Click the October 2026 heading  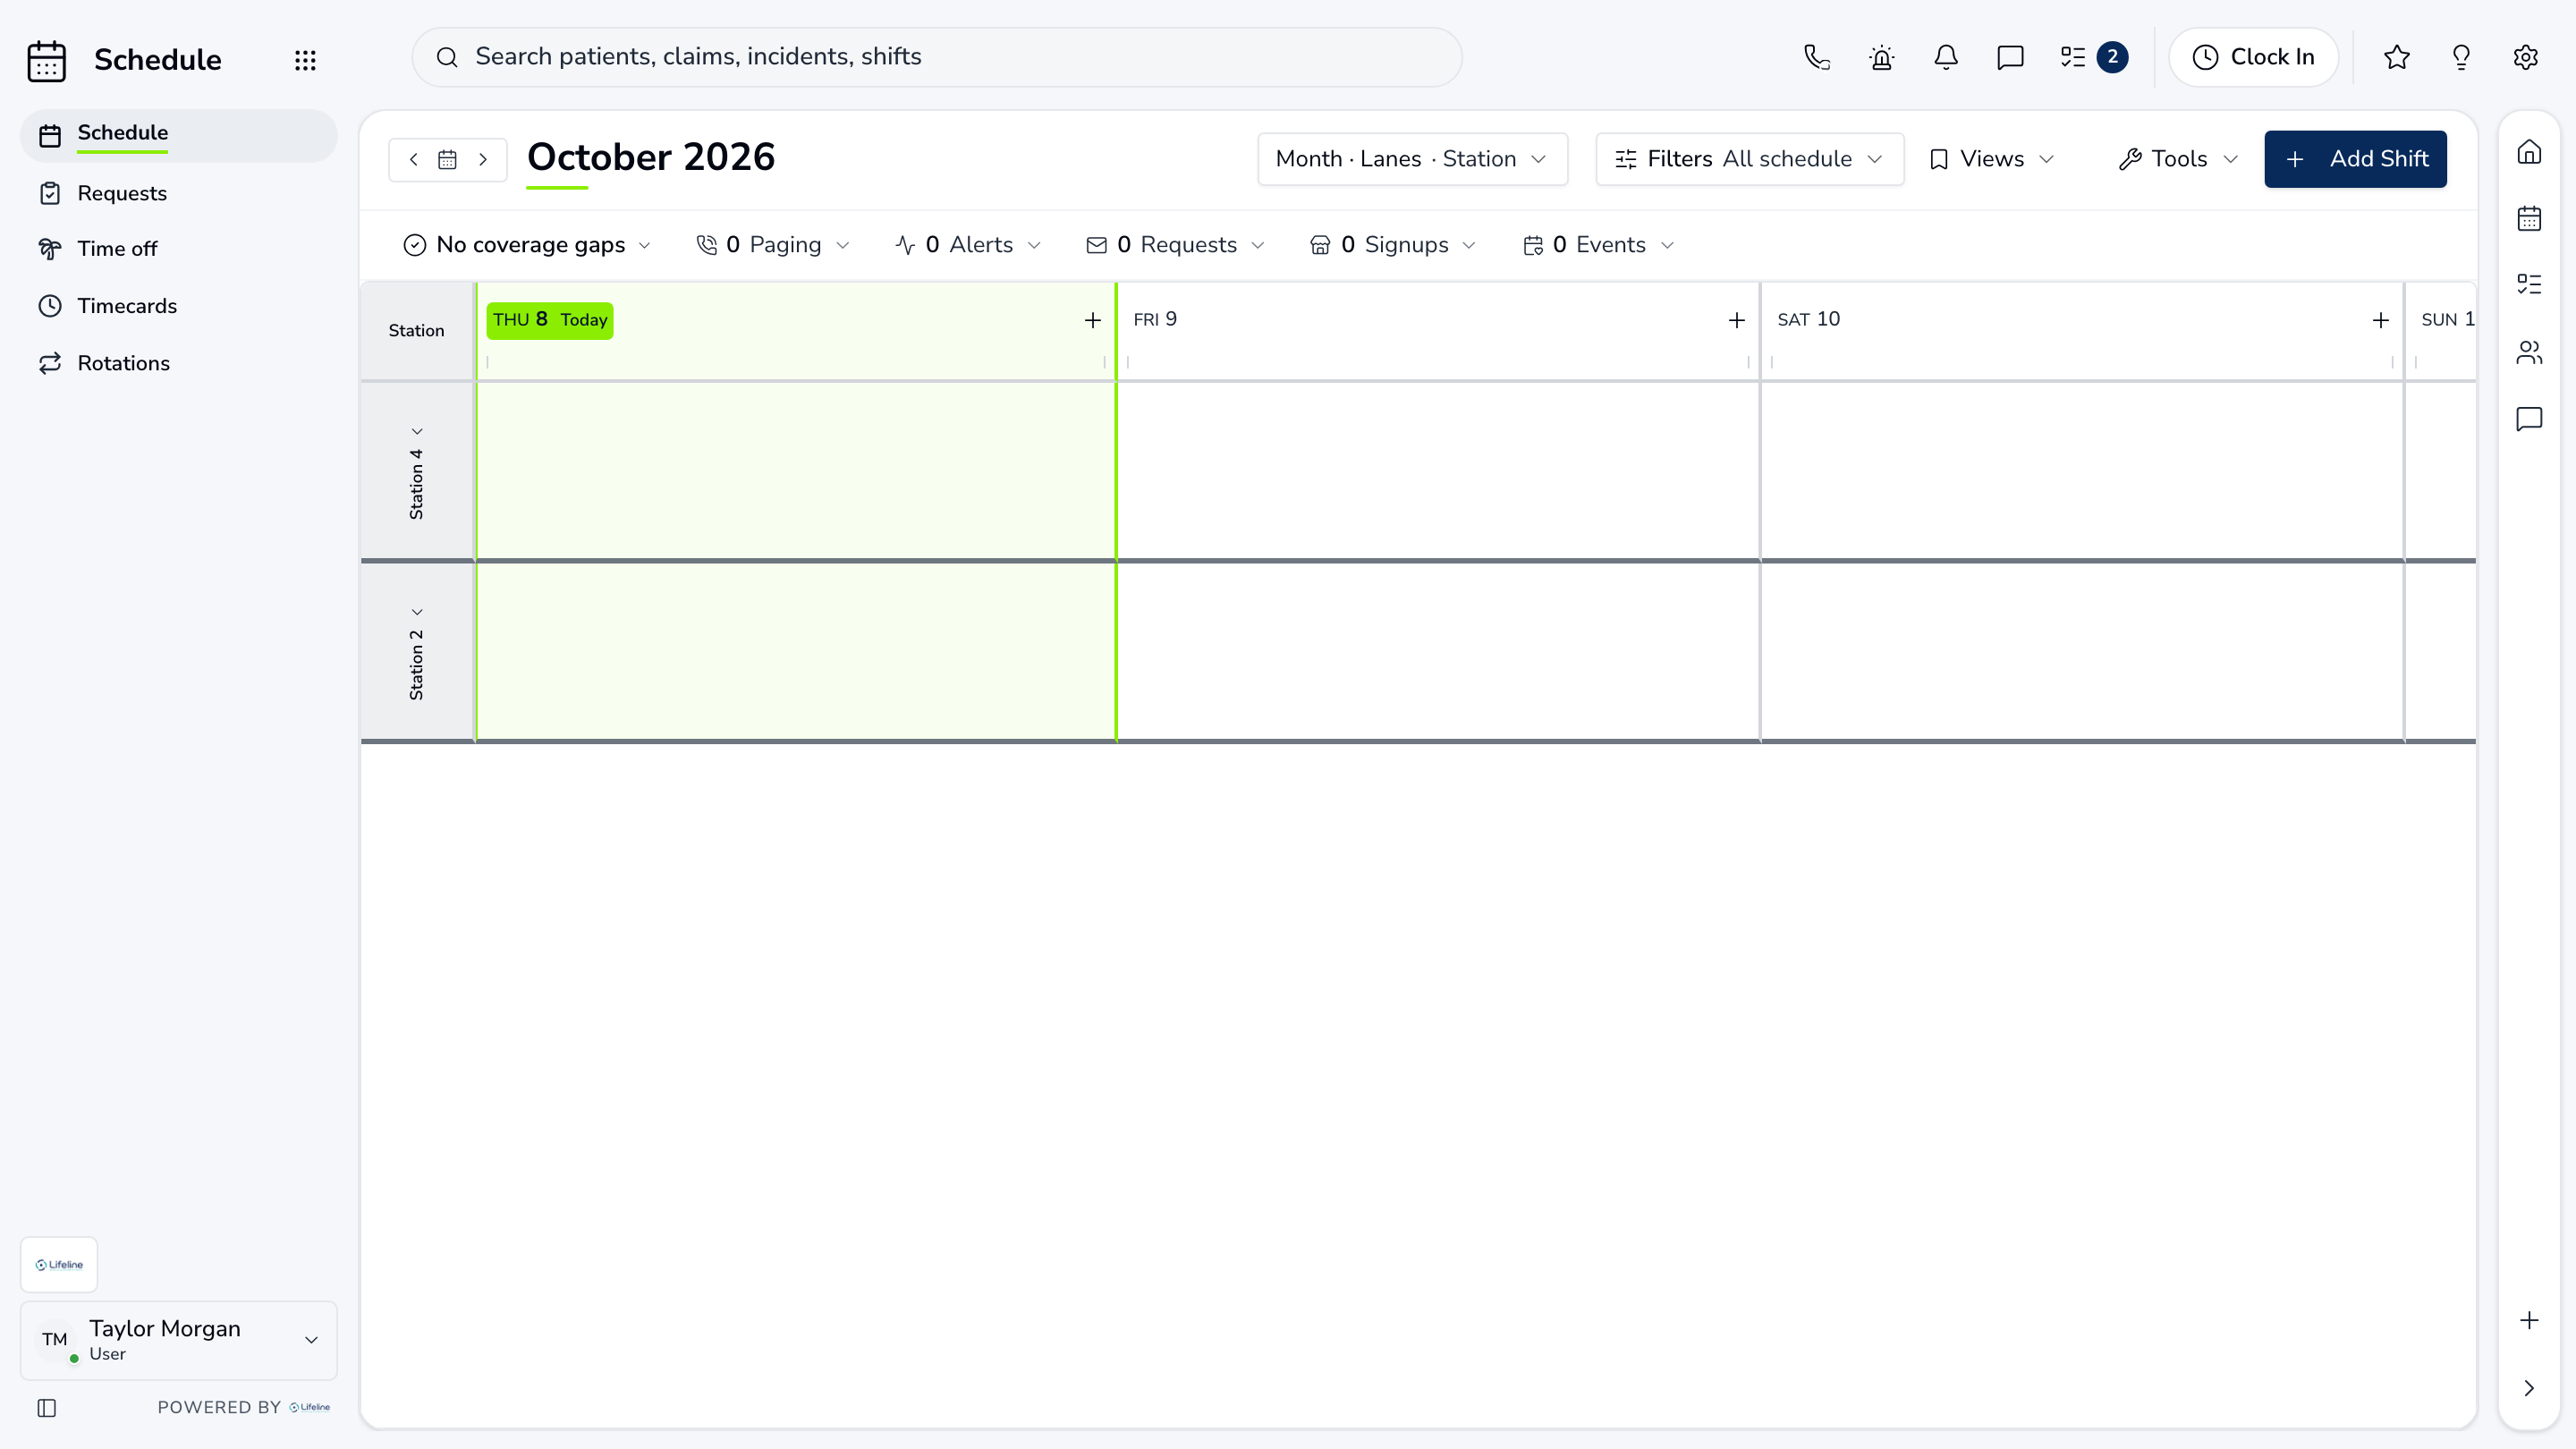coord(651,157)
